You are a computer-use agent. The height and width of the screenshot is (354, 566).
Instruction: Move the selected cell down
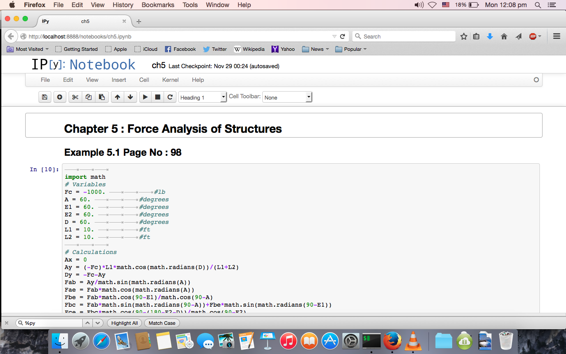pos(130,97)
